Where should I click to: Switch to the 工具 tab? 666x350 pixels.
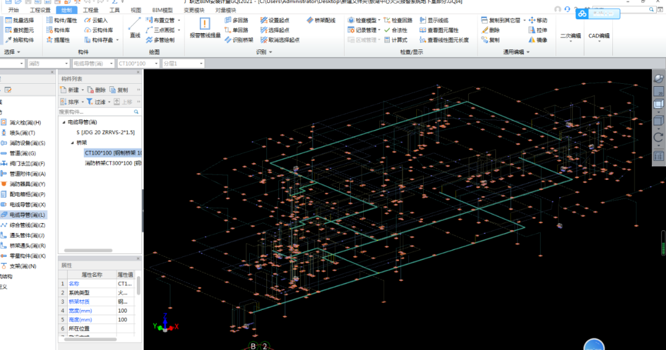tap(114, 10)
